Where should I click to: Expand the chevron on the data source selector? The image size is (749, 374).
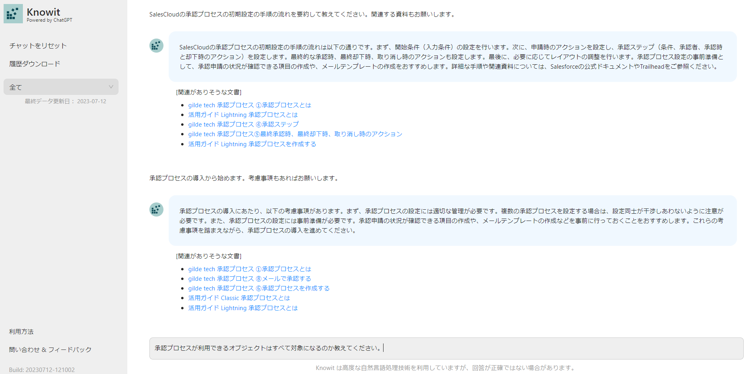pyautogui.click(x=111, y=86)
